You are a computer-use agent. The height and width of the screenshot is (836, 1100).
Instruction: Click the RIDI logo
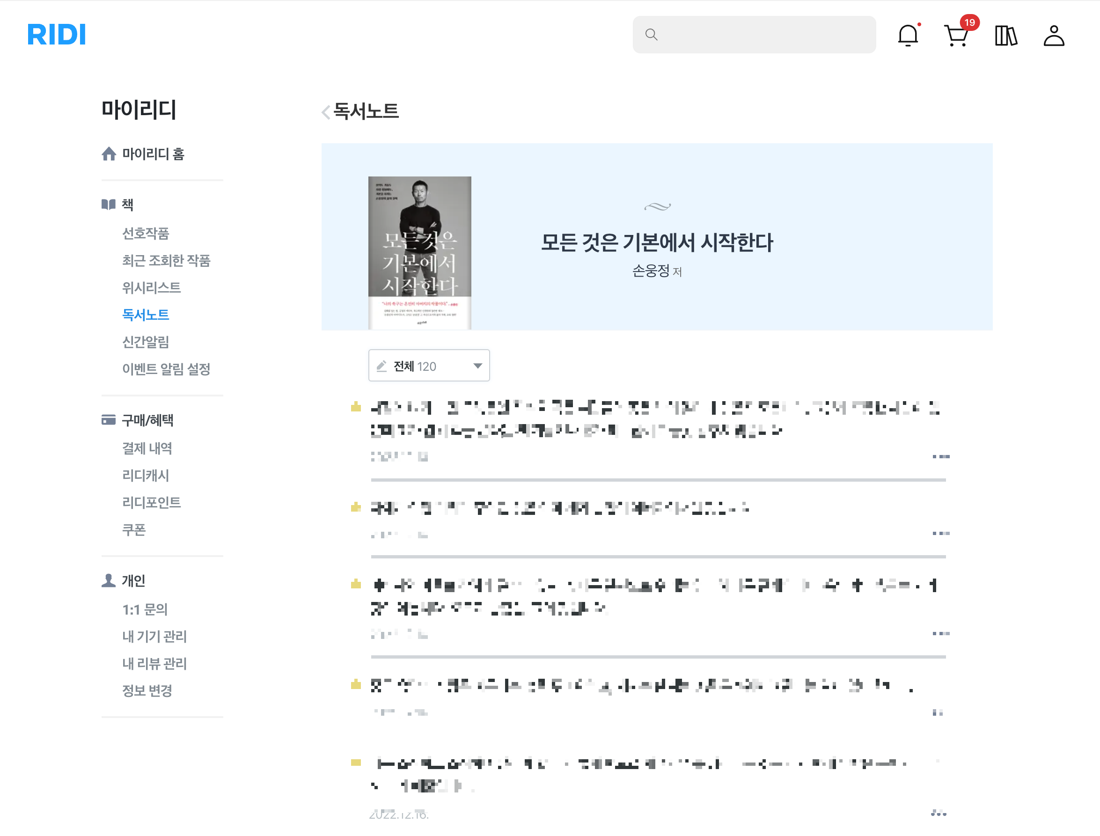(56, 35)
